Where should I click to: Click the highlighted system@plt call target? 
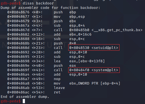click(x=94, y=70)
